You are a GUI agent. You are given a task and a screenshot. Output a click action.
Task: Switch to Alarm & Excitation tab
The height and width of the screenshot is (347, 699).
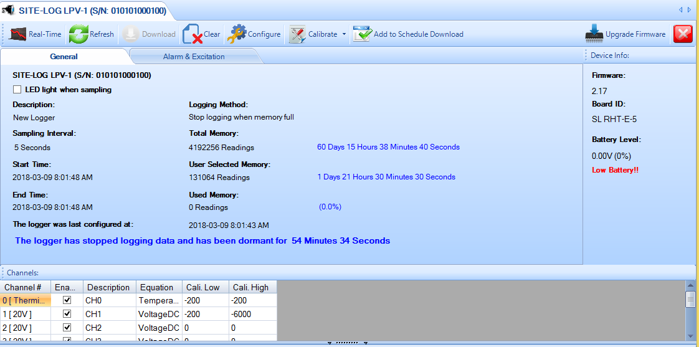(194, 57)
